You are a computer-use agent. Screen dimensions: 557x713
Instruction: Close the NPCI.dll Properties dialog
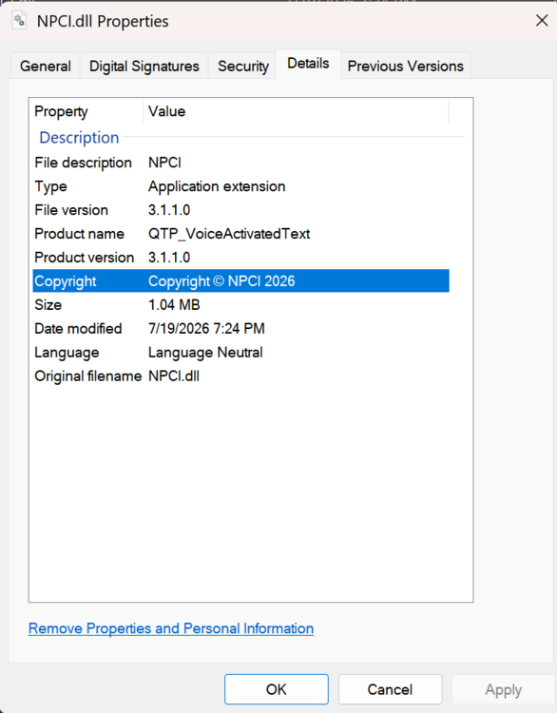pyautogui.click(x=542, y=21)
